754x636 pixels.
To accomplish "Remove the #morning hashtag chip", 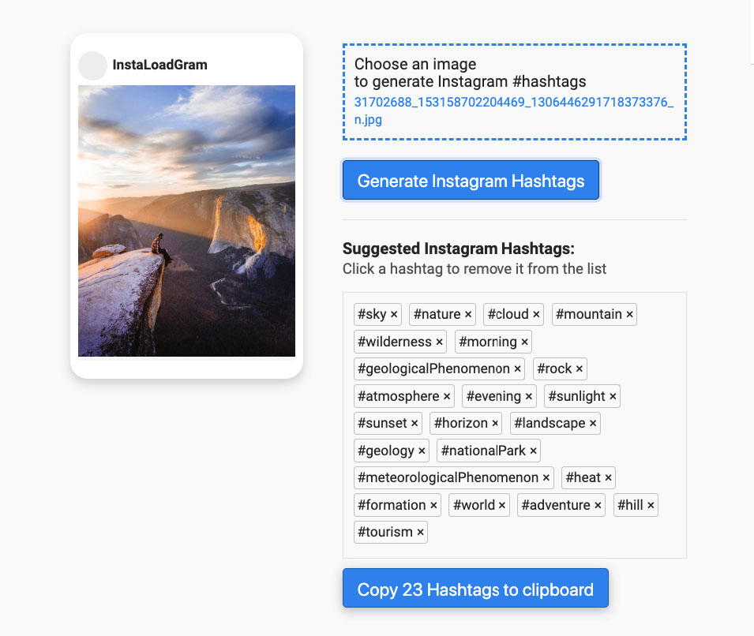I will coord(493,342).
